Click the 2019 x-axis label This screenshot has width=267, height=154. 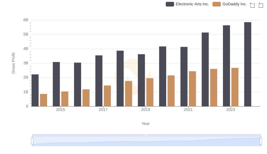click(146, 110)
